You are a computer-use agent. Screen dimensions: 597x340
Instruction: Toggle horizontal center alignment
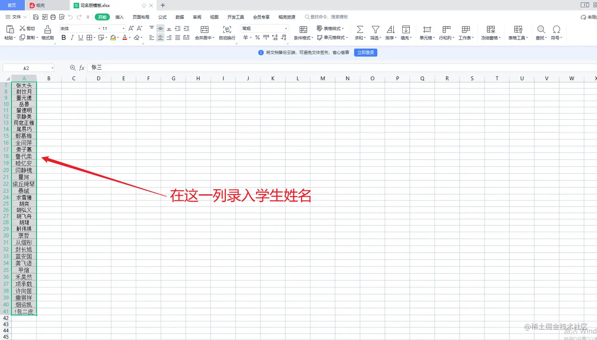160,38
